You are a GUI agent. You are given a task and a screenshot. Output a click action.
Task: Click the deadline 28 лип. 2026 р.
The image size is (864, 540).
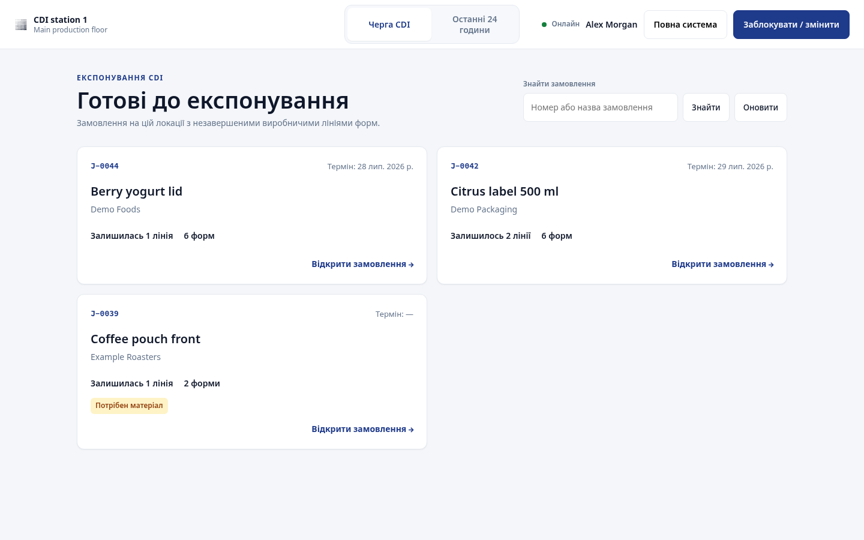pos(370,166)
